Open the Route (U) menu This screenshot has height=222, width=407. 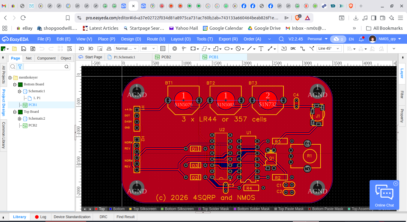point(156,39)
